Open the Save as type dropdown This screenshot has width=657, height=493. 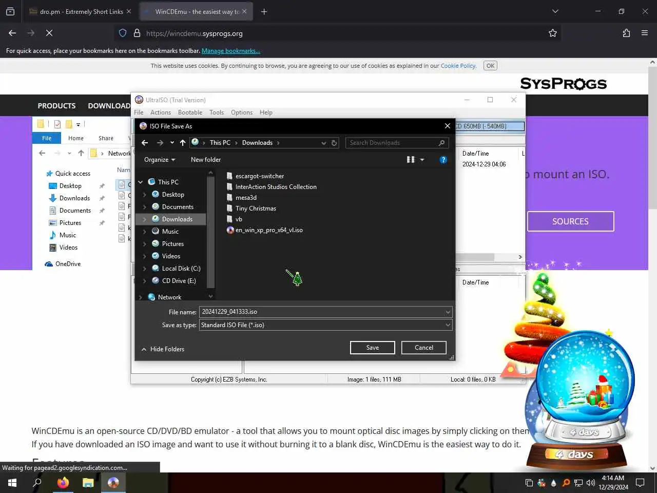[x=448, y=325]
